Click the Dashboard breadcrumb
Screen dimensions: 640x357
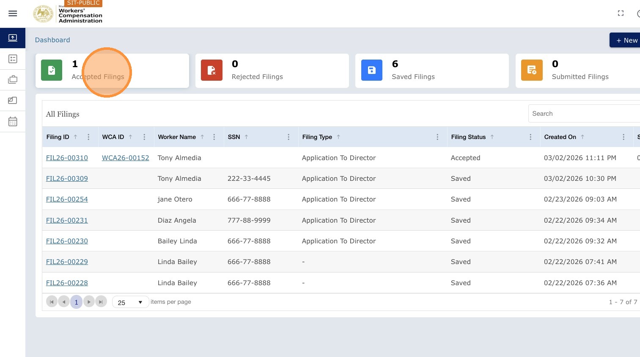(x=52, y=40)
